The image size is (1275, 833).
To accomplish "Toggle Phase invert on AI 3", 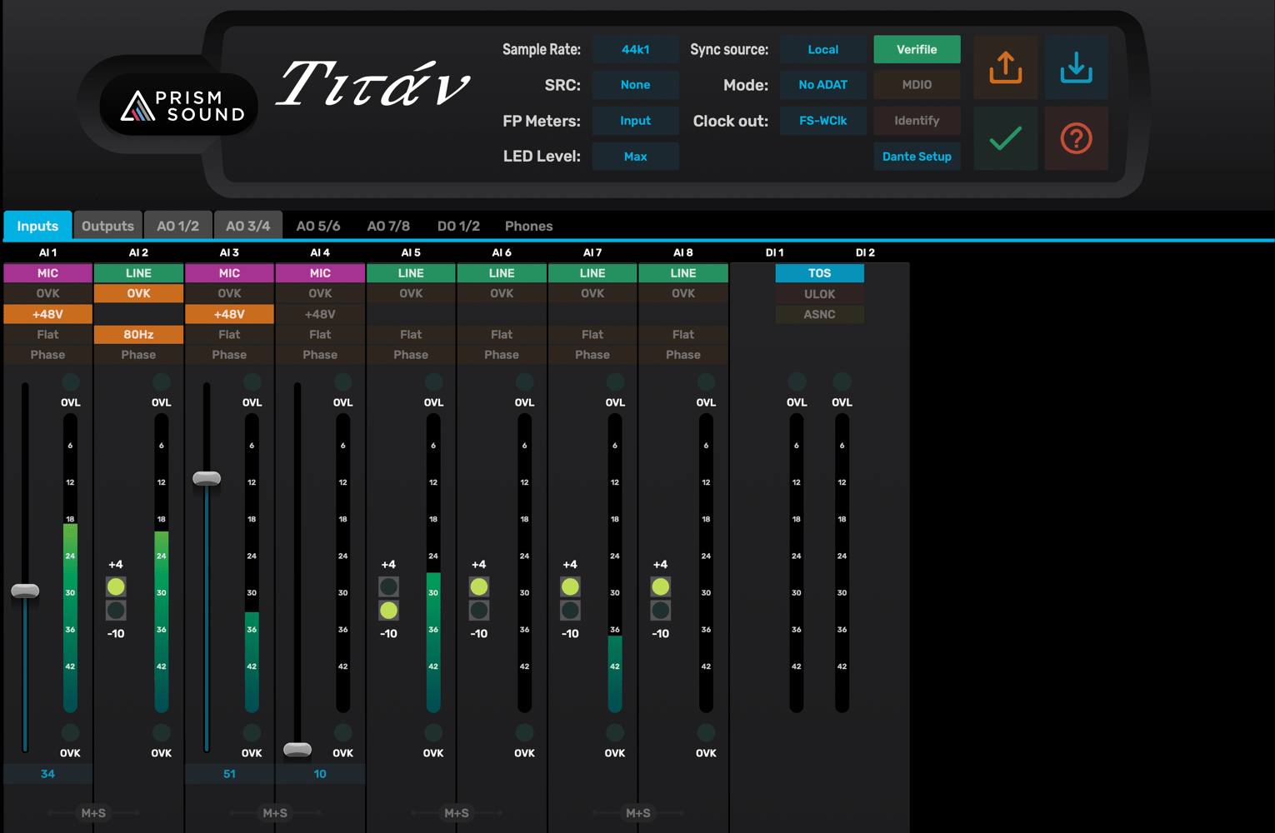I will (229, 355).
